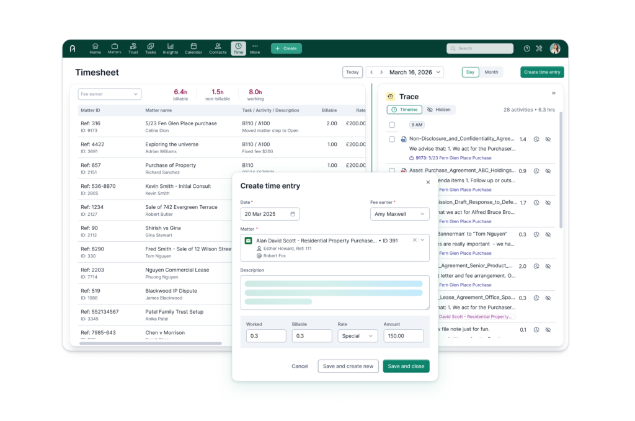Hide the Lease_Agreement_Office activity
Image resolution: width=635 pixels, height=421 pixels.
(x=548, y=298)
